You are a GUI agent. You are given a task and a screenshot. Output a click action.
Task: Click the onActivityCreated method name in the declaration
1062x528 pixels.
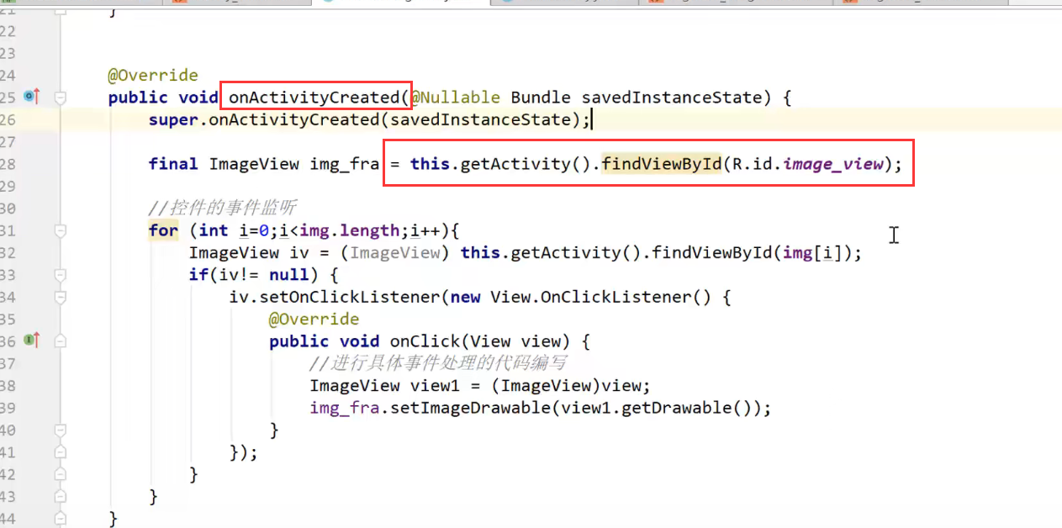[314, 98]
